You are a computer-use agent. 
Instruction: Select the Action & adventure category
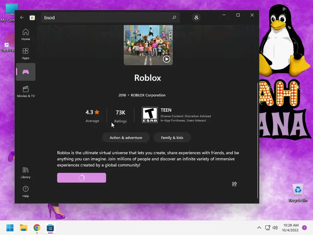[126, 137]
